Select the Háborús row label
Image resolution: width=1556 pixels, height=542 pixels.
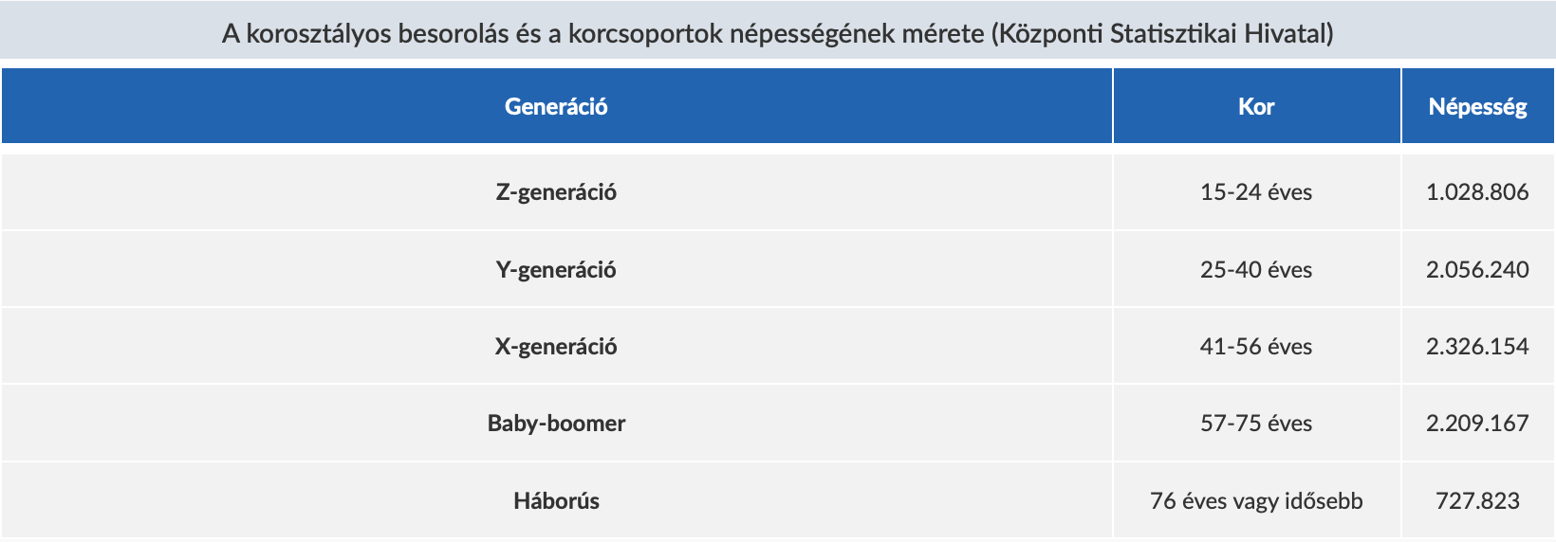click(556, 500)
